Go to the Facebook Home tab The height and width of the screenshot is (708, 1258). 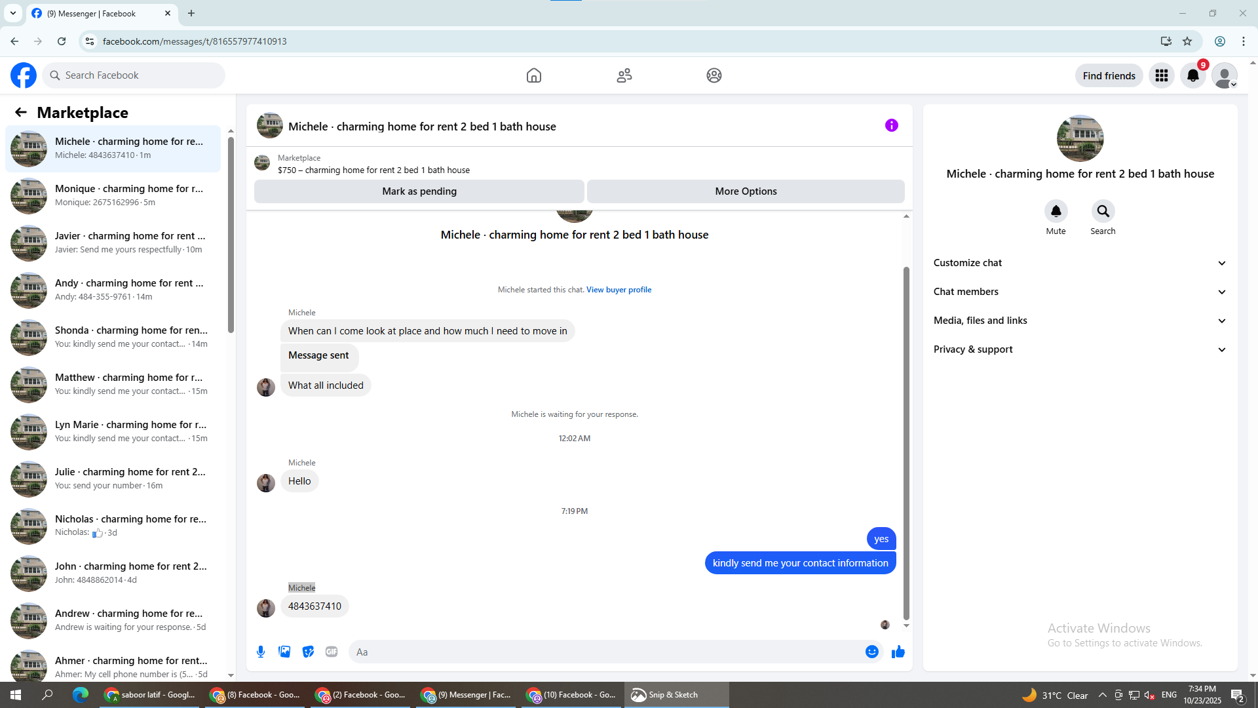click(x=533, y=75)
